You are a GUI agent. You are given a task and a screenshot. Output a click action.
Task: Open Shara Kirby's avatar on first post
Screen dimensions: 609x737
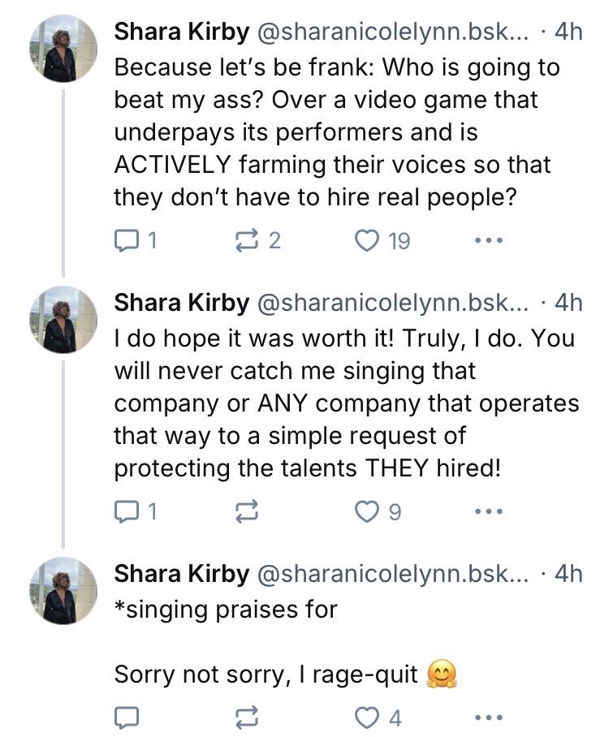point(63,49)
